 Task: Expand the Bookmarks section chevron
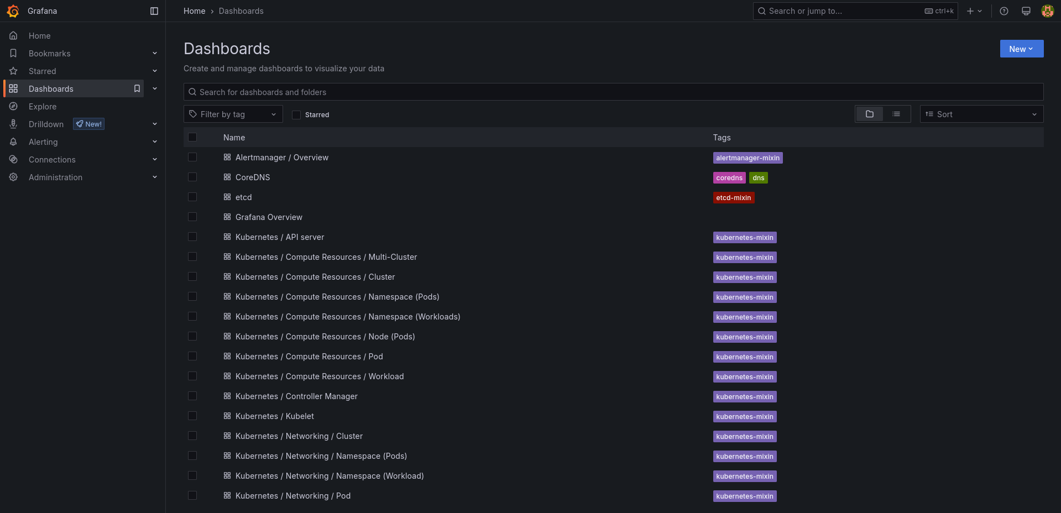coord(155,53)
